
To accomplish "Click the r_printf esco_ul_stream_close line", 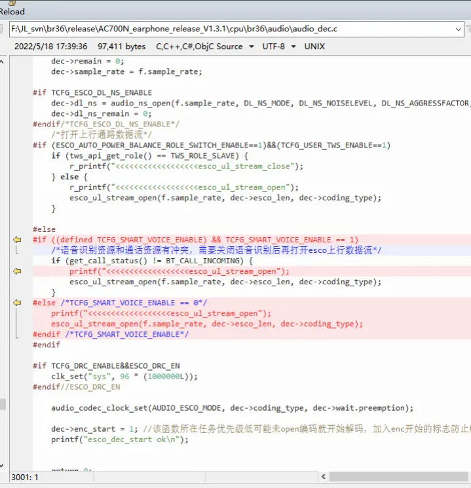I will coord(186,166).
